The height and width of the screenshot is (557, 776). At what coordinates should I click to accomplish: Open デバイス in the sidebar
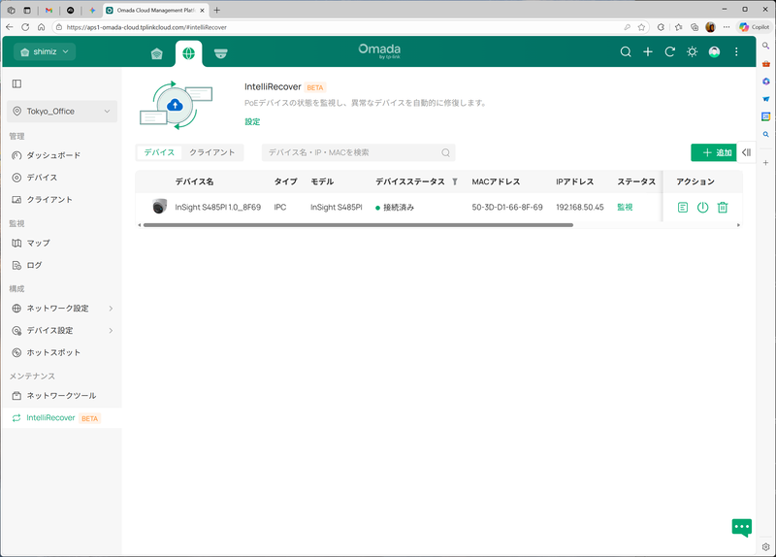pyautogui.click(x=42, y=178)
